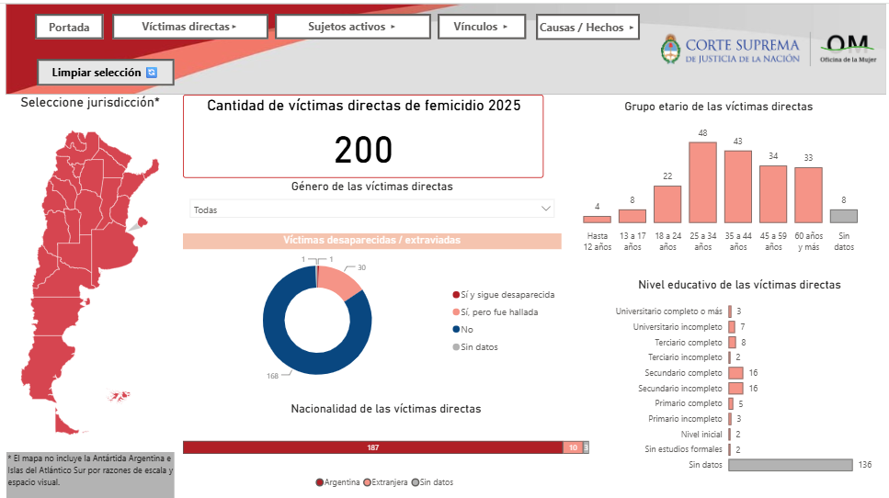889x498 pixels.
Task: Open the Víctimas directas menu
Action: [x=190, y=27]
